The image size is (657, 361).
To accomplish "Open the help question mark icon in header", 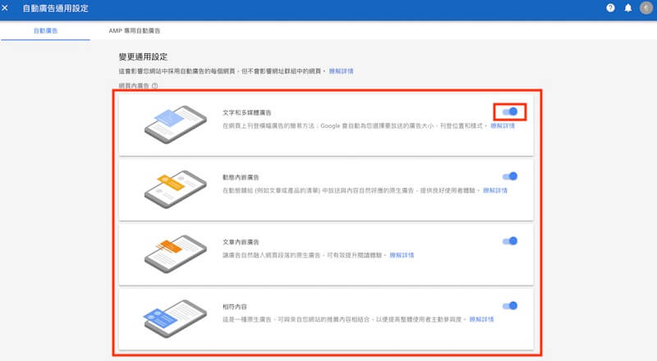I will [610, 9].
